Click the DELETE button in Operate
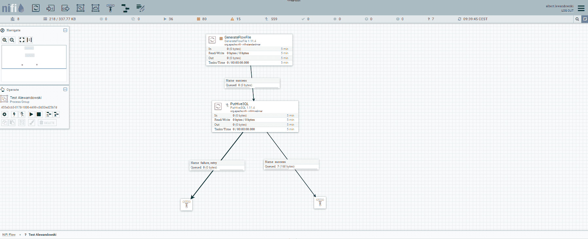The image size is (588, 239). click(x=47, y=123)
